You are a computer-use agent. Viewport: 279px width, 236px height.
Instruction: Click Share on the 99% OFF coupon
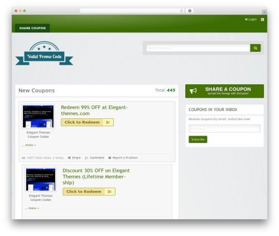[x=74, y=158]
